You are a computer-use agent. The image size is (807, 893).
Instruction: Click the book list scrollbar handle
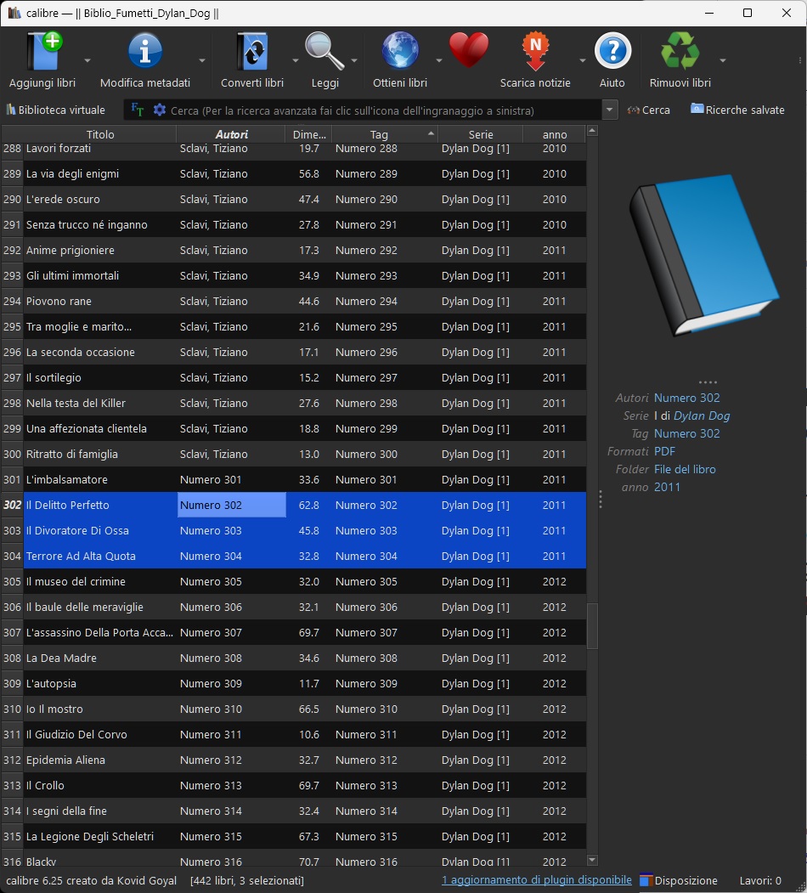pyautogui.click(x=592, y=626)
